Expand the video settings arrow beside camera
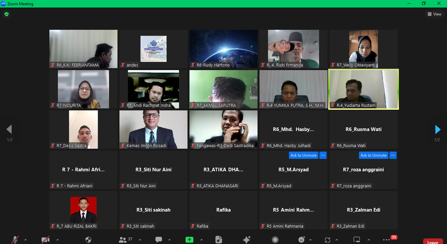Viewport: 447px width, 244px height. click(x=58, y=240)
